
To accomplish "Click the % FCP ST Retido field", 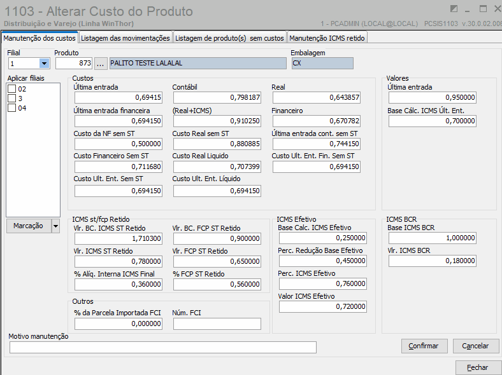I will point(217,284).
